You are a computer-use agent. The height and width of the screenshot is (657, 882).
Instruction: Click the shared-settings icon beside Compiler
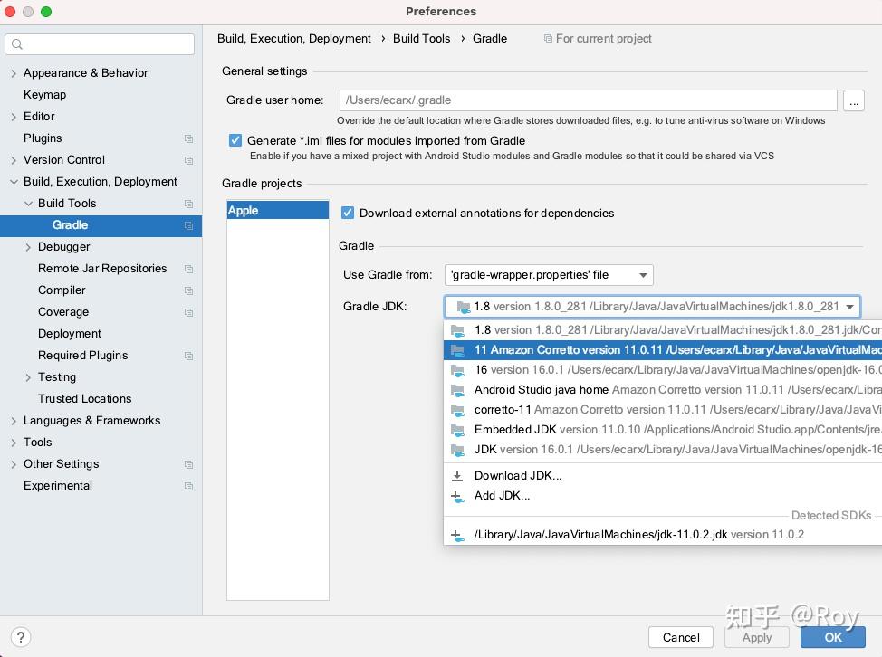pos(189,290)
